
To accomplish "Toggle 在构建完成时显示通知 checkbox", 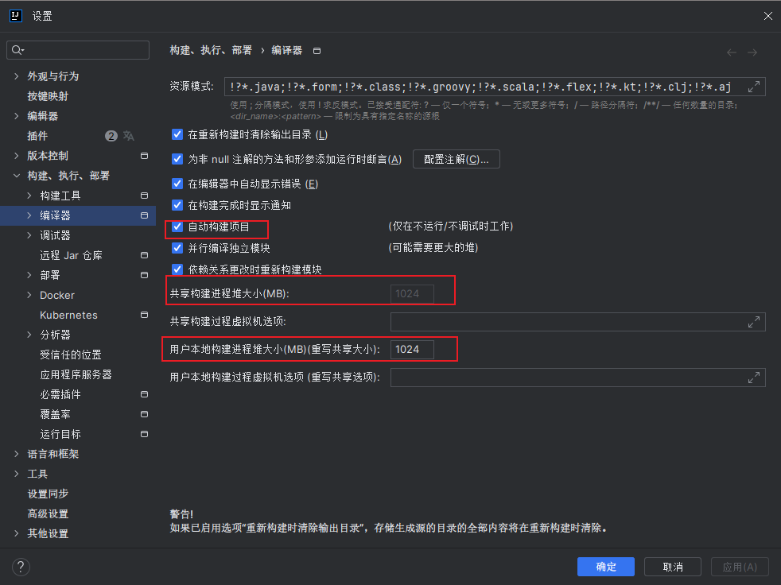I will point(177,205).
